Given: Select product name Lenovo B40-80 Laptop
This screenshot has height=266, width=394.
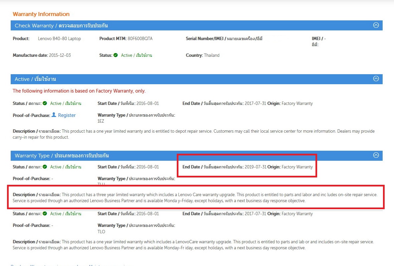Looking at the screenshot, I should (x=59, y=39).
